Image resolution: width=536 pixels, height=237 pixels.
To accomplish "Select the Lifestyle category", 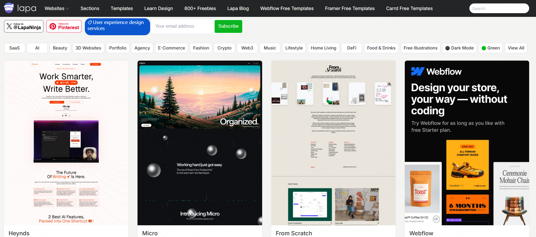I will (x=294, y=48).
